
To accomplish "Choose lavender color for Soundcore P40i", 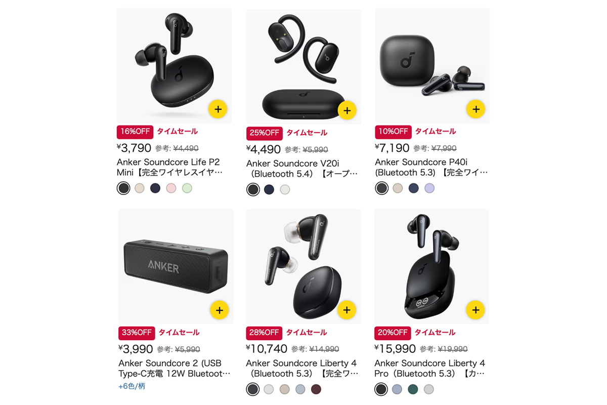I will coord(429,188).
